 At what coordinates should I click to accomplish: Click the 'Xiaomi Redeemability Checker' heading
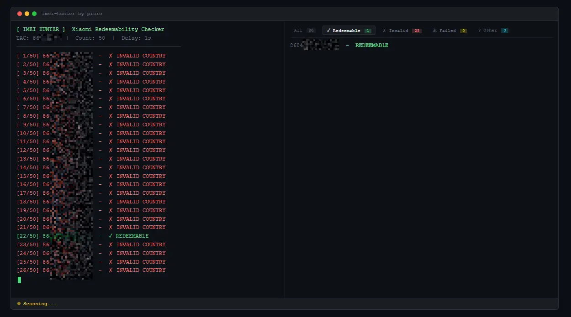[x=118, y=29]
